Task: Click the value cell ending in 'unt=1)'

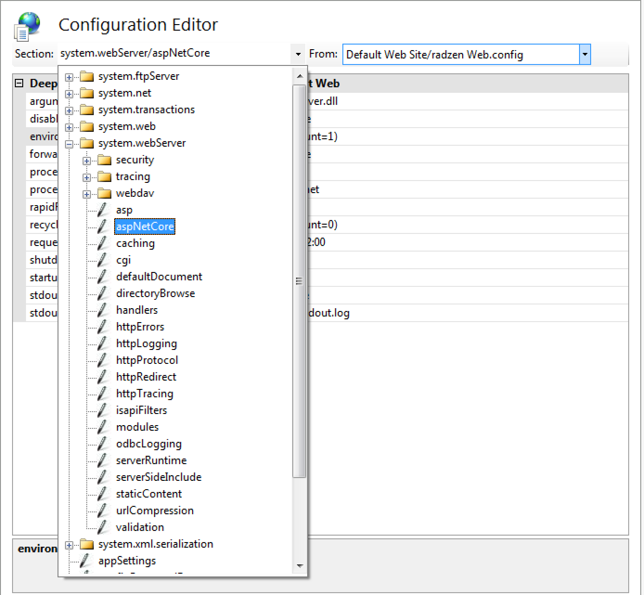Action: click(468, 136)
